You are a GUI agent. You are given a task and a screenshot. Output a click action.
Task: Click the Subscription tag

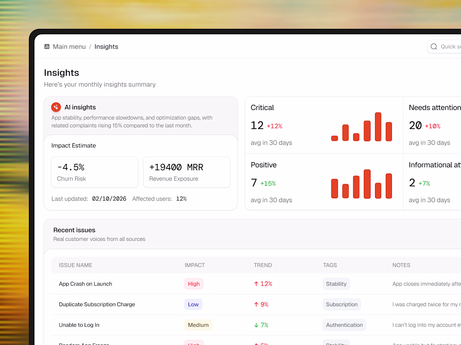coord(342,304)
